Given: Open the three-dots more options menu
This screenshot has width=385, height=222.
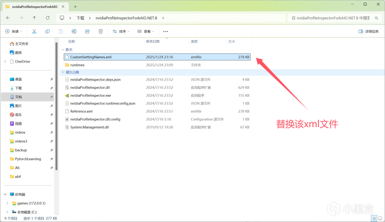Looking at the screenshot, I should coord(166,31).
